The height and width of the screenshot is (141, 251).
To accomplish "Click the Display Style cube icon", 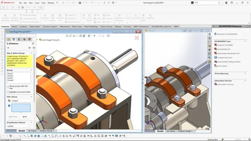I will (89, 36).
